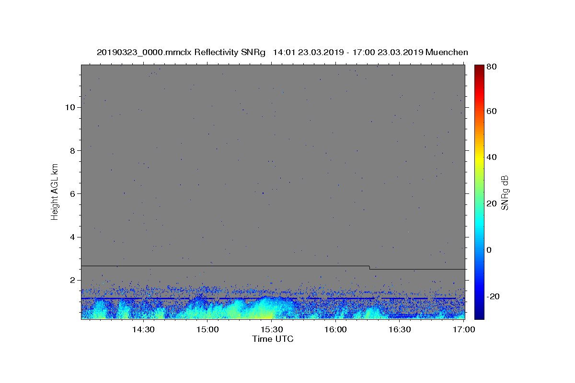Click the colorbar value 0
This screenshot has width=575, height=383.
pyautogui.click(x=489, y=250)
